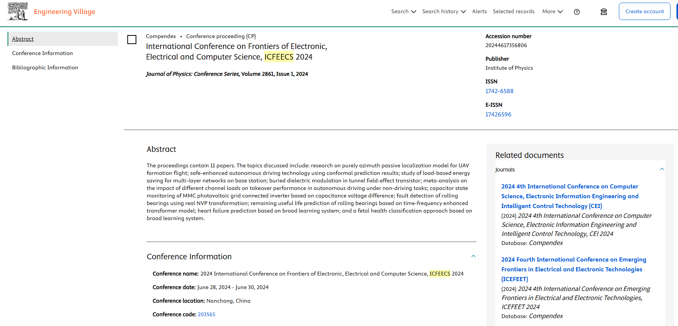Open the conference code 203565 link
The image size is (678, 326).
(x=206, y=314)
